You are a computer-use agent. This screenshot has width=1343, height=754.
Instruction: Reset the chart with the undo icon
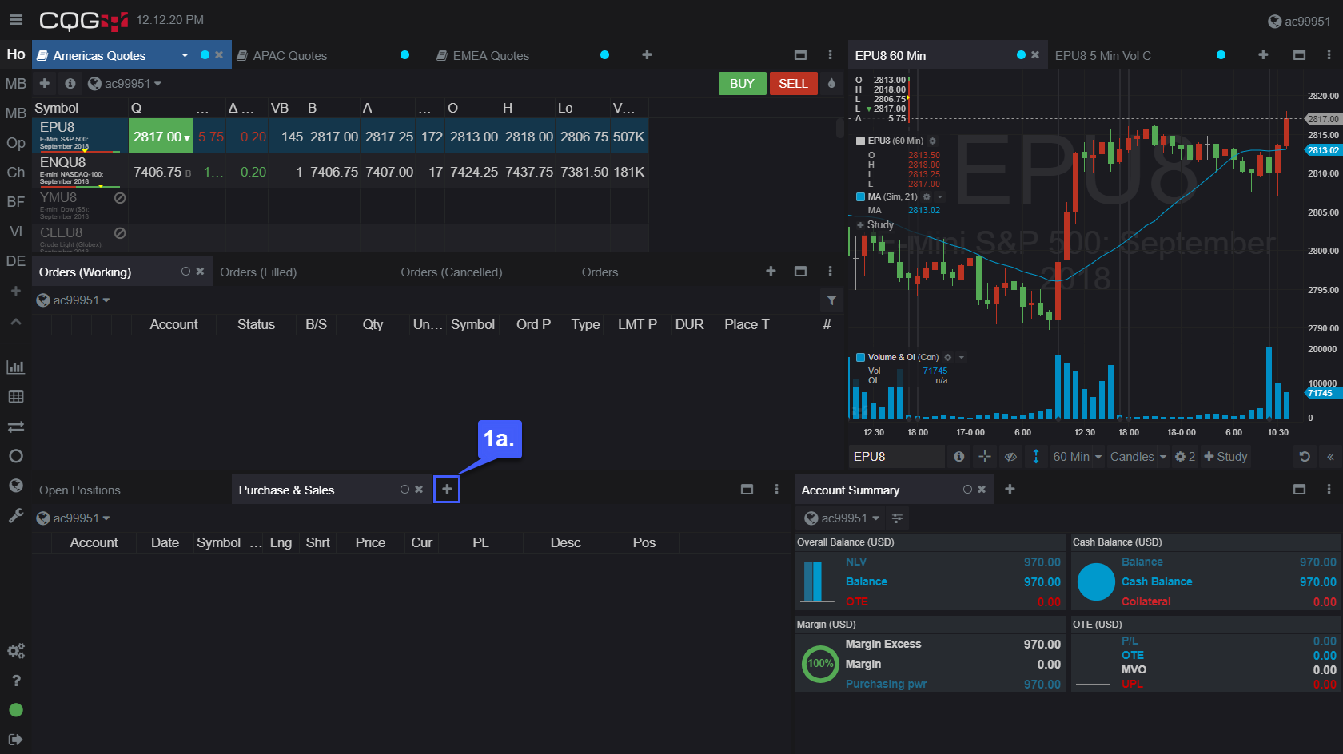1305,457
